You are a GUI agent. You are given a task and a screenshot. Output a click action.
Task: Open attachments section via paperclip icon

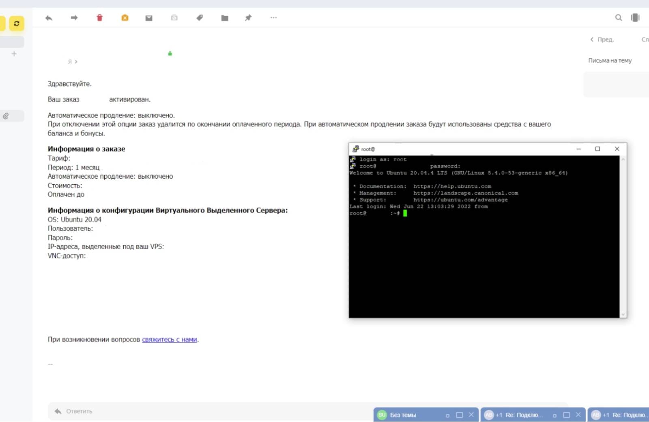(6, 116)
